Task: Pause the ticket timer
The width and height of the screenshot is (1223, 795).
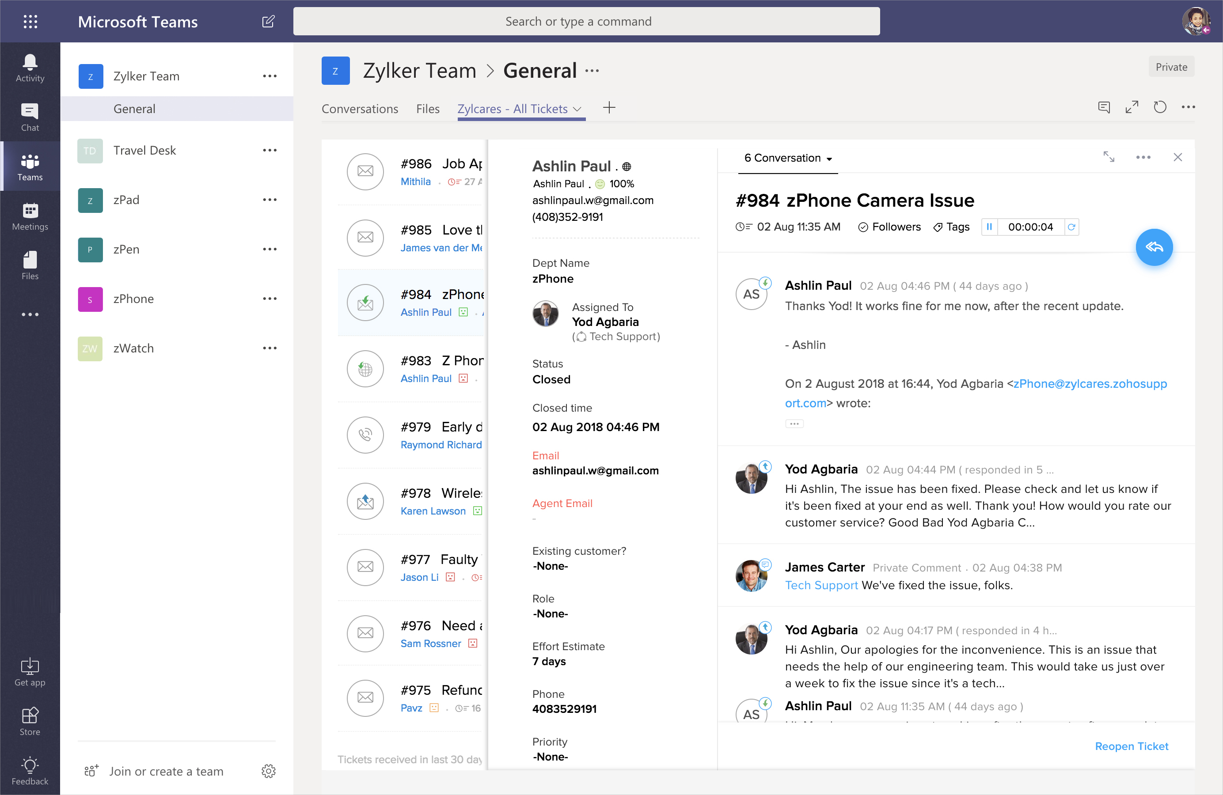Action: coord(989,227)
